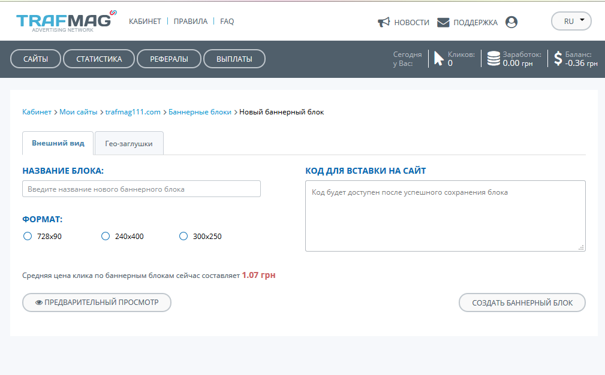Click the balance dollar sign icon
605x375 pixels.
tap(558, 59)
